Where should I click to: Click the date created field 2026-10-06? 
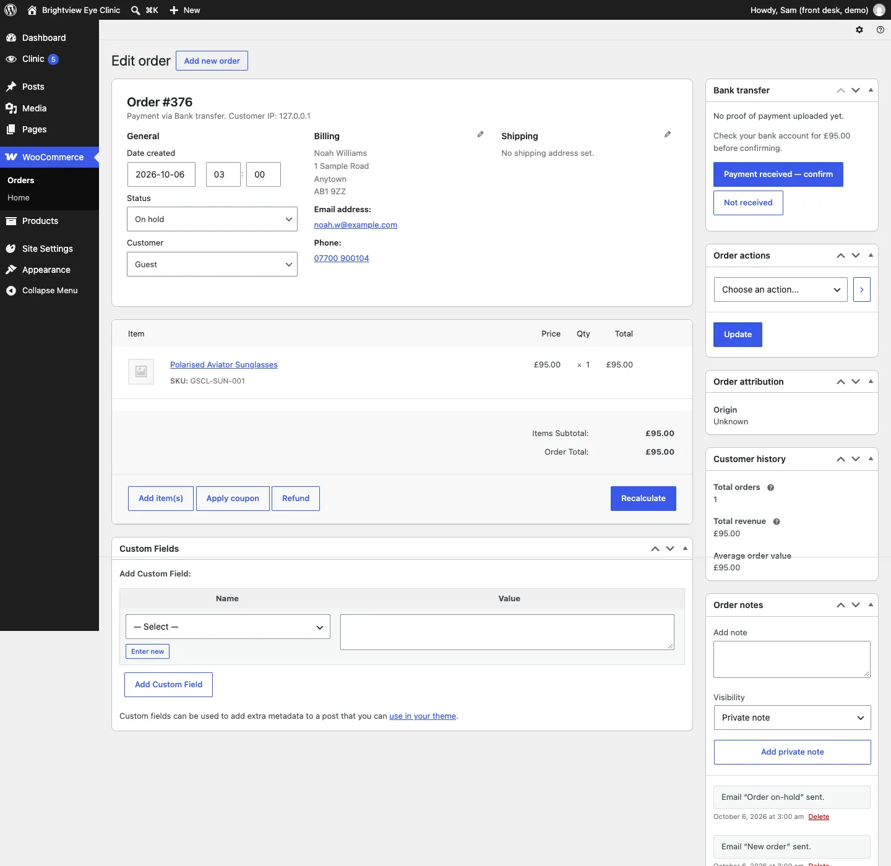click(161, 174)
